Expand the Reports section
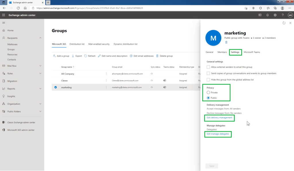Screen dimensions: 294x171 [40, 89]
